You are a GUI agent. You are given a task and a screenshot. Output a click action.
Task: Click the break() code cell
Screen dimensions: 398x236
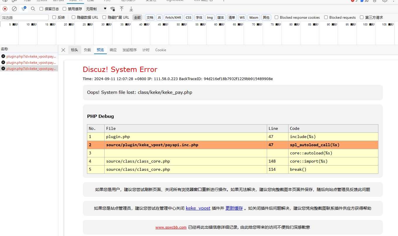point(333,169)
